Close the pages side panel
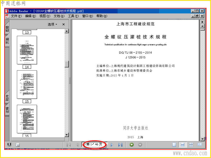The height and width of the screenshot is (158, 211). [64, 24]
